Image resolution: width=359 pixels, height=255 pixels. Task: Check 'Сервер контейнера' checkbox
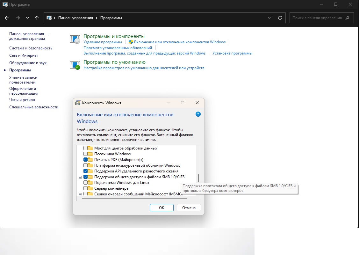point(85,188)
